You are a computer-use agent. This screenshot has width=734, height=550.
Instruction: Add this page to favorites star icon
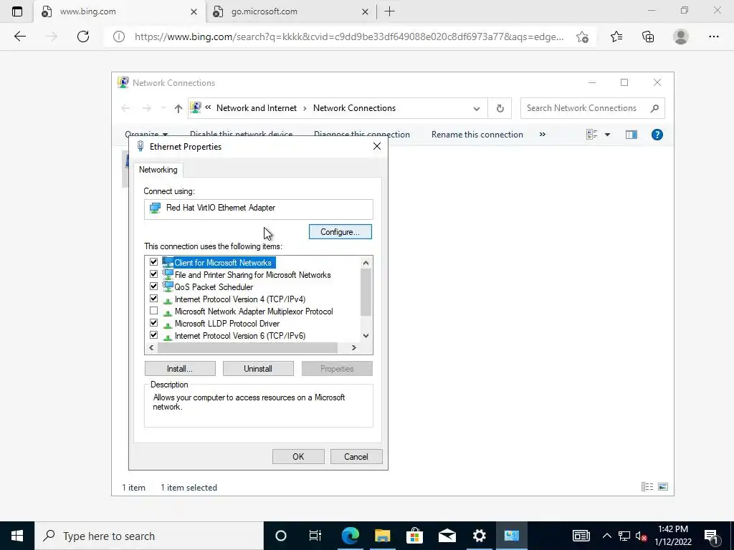pos(582,37)
